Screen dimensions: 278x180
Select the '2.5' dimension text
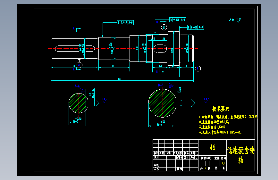(x=153, y=39)
